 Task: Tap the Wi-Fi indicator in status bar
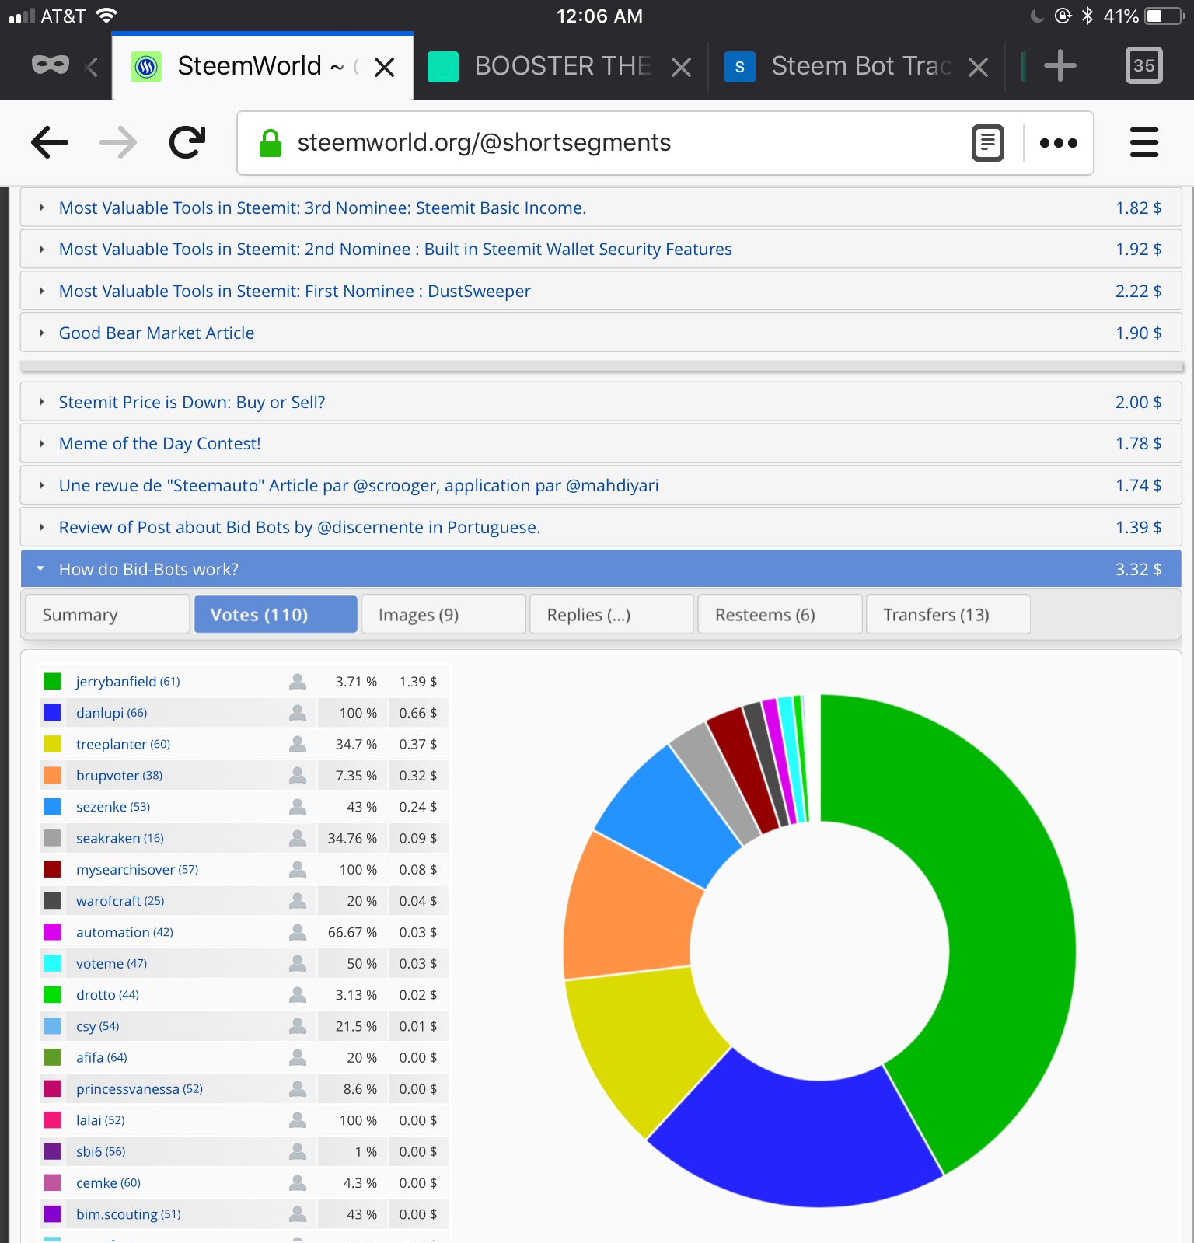click(x=106, y=15)
